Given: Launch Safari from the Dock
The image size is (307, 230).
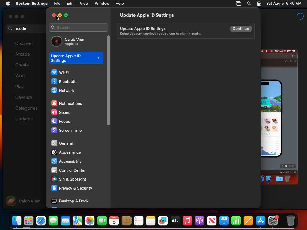Looking at the screenshot, I should coord(41,221).
